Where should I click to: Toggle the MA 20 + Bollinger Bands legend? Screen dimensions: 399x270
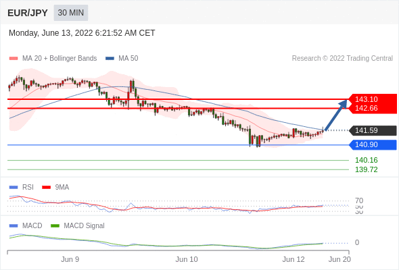click(53, 59)
